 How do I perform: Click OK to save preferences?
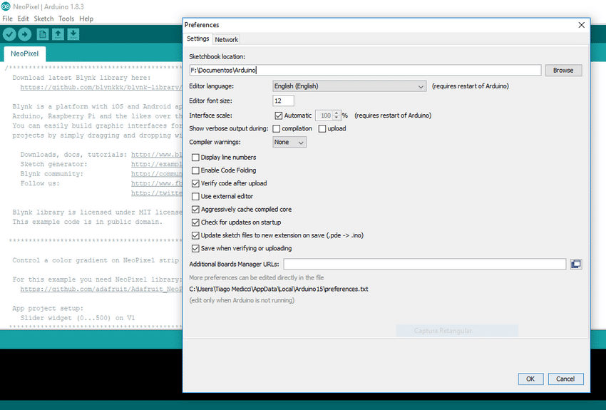530,379
